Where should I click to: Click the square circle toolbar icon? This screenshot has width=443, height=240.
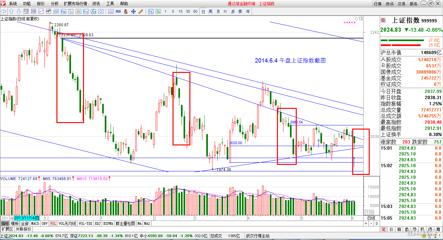pos(101,11)
